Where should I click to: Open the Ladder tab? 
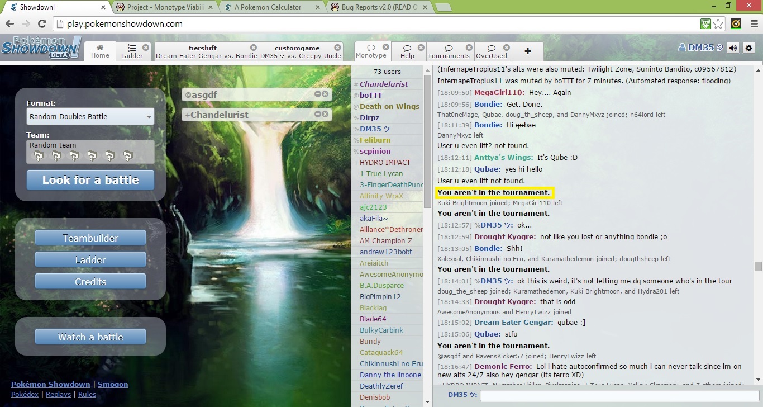[x=132, y=51]
